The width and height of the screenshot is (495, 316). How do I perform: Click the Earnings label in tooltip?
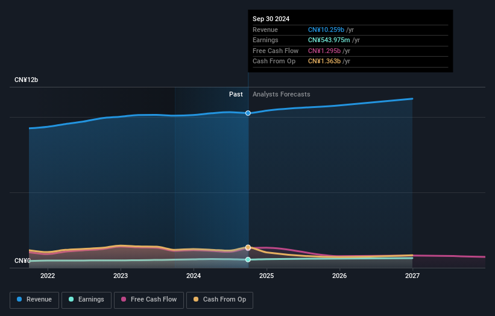[265, 40]
